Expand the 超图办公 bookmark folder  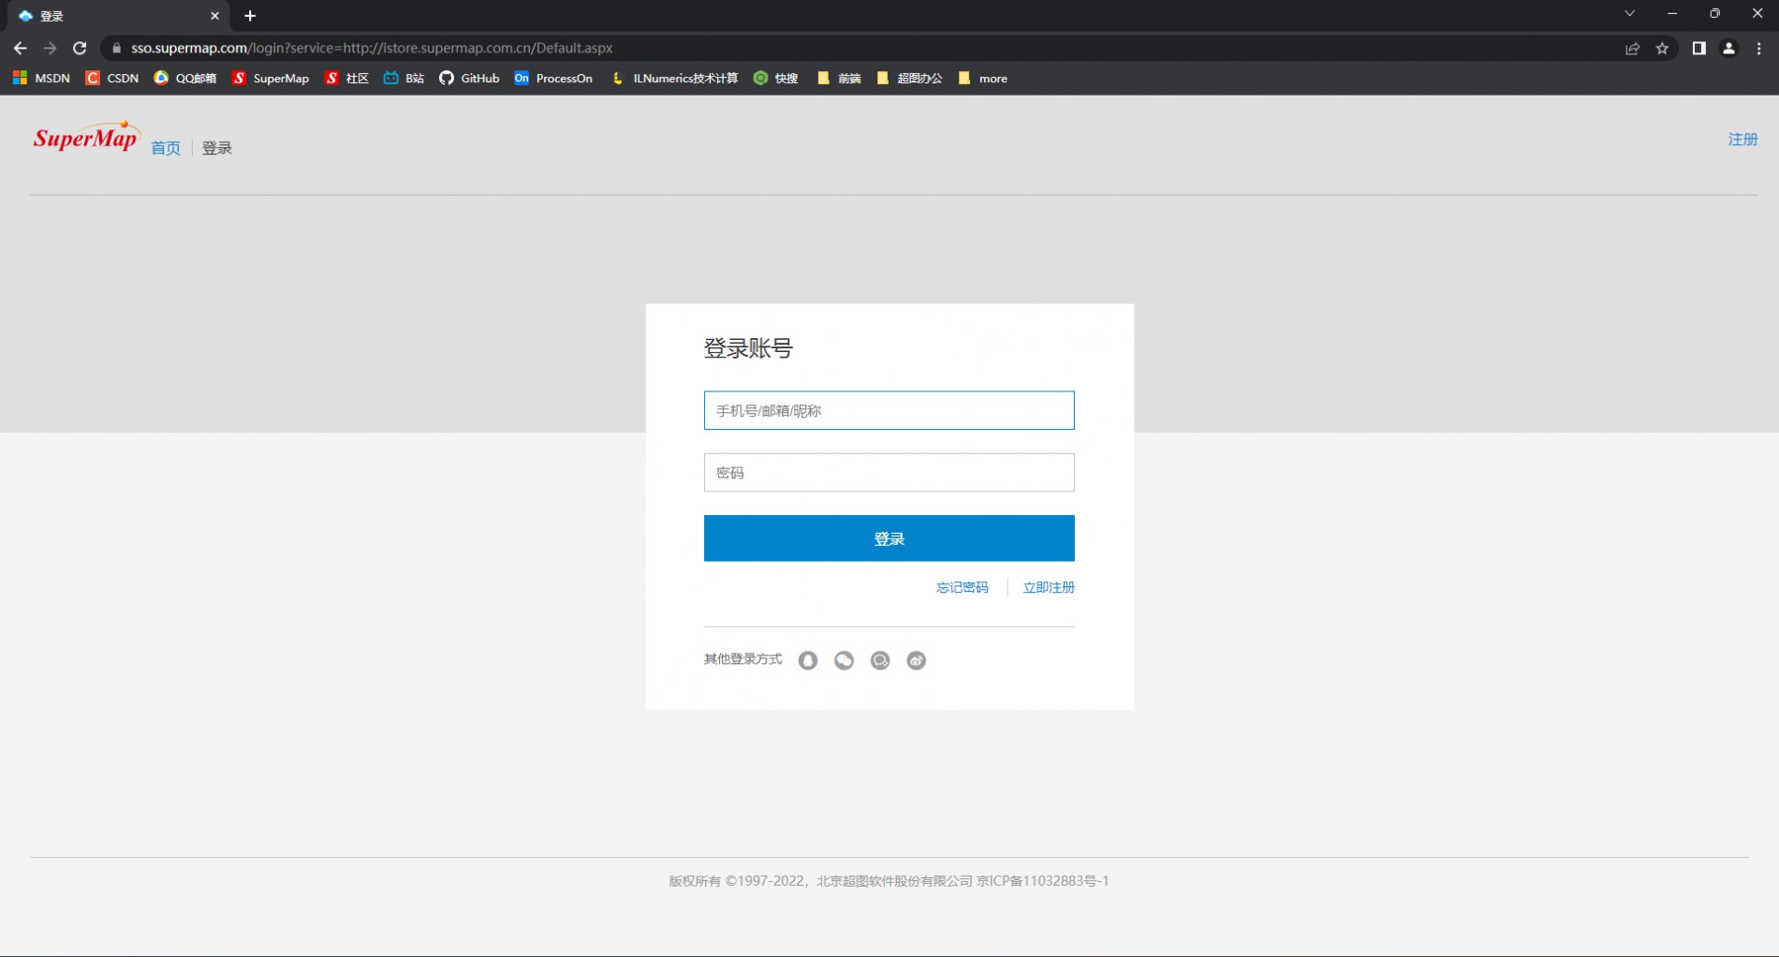[909, 79]
